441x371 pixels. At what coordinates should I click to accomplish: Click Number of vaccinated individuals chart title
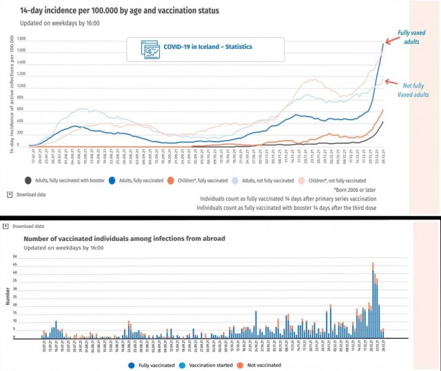[124, 239]
